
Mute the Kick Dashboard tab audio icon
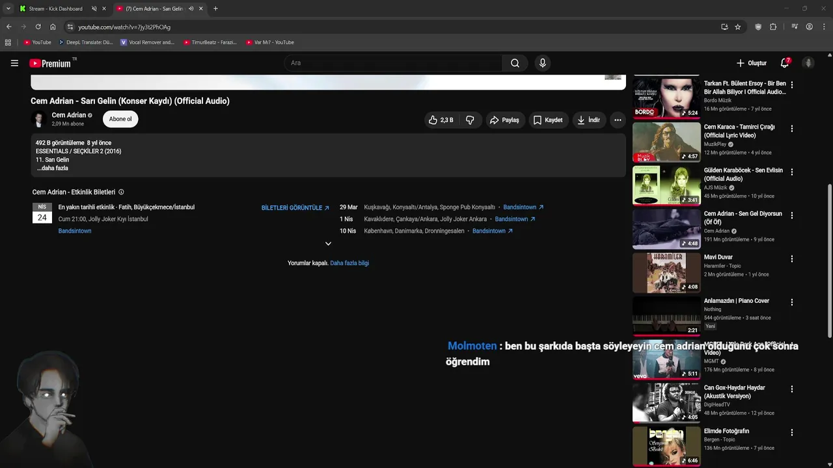94,8
